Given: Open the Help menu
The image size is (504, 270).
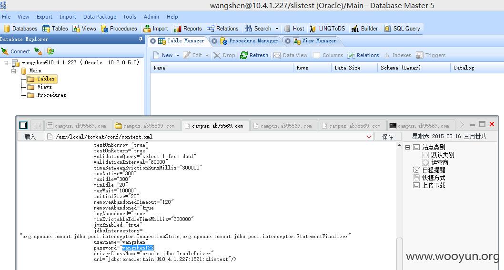Looking at the screenshot, I should pyautogui.click(x=172, y=17).
